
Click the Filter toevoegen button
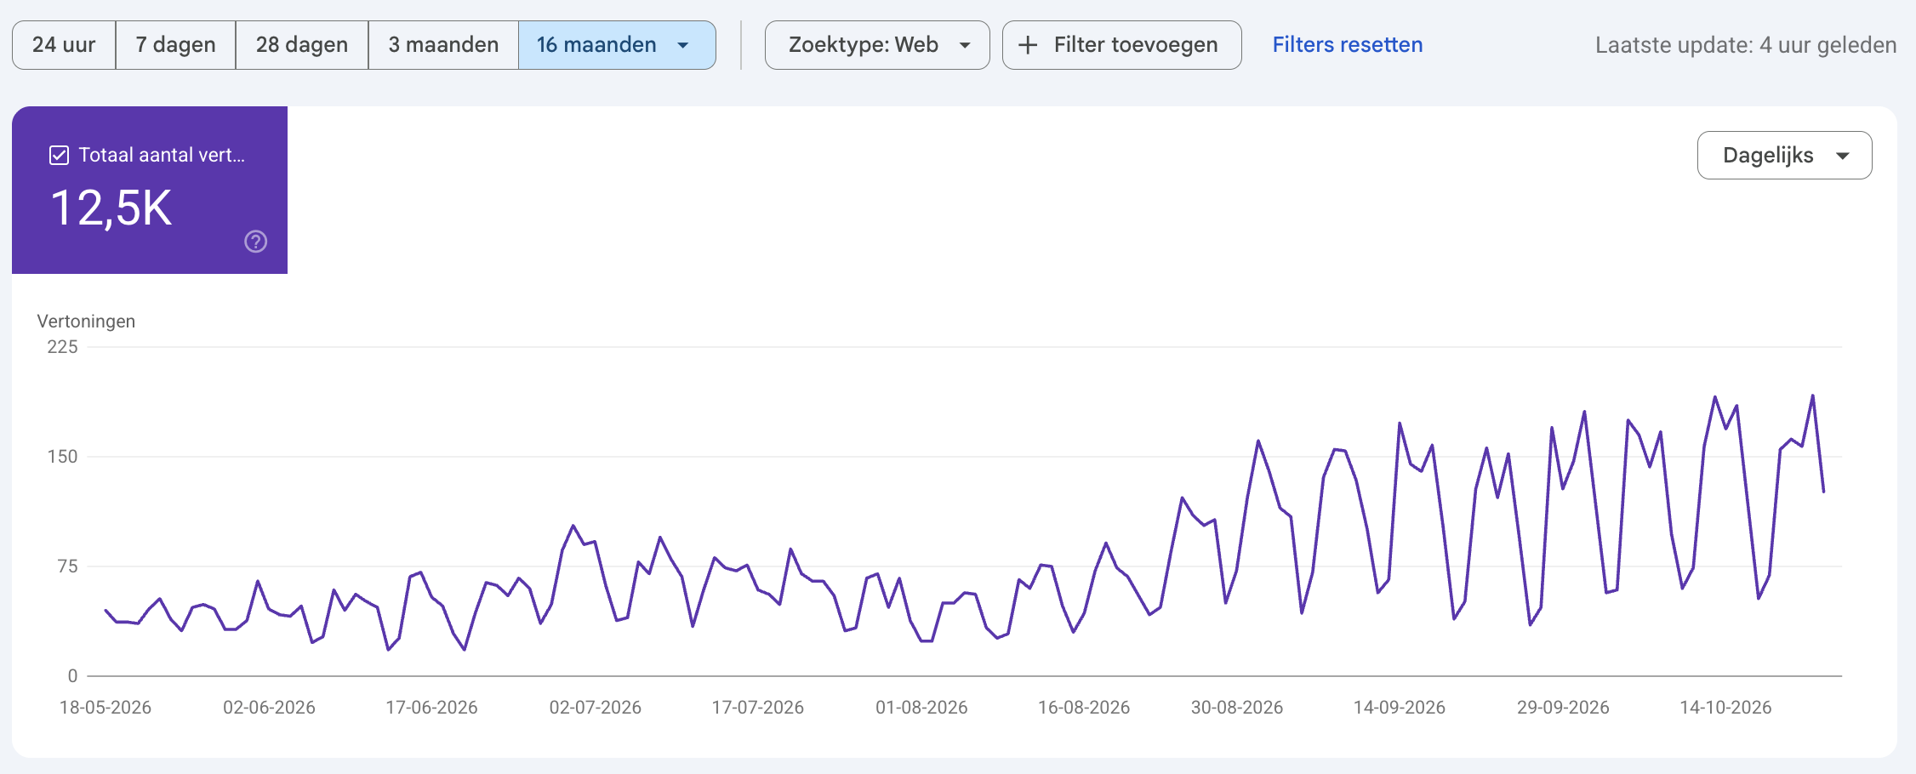click(x=1121, y=45)
